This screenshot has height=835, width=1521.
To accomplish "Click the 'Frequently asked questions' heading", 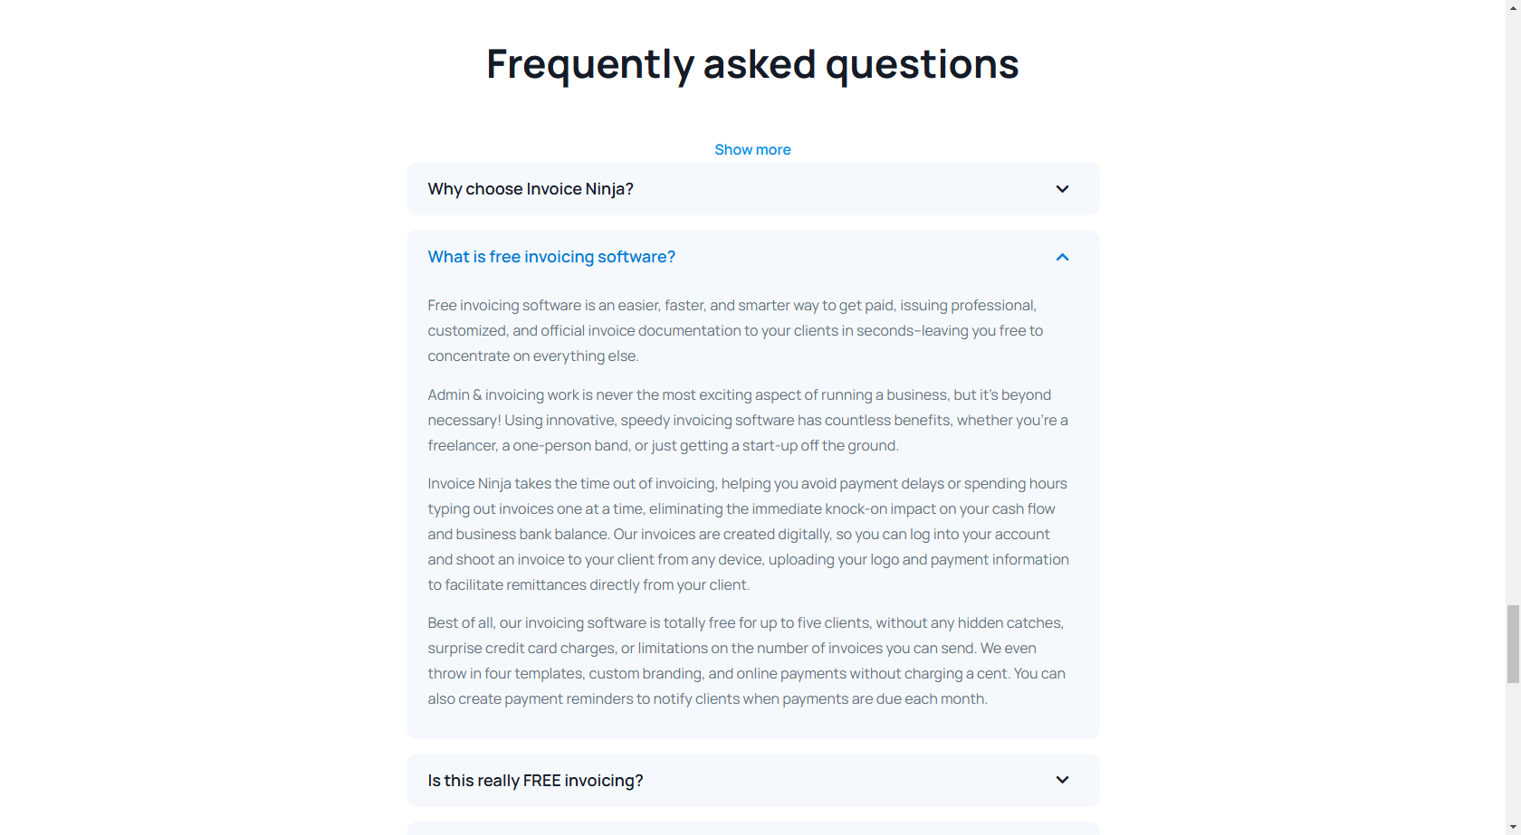I will [752, 64].
